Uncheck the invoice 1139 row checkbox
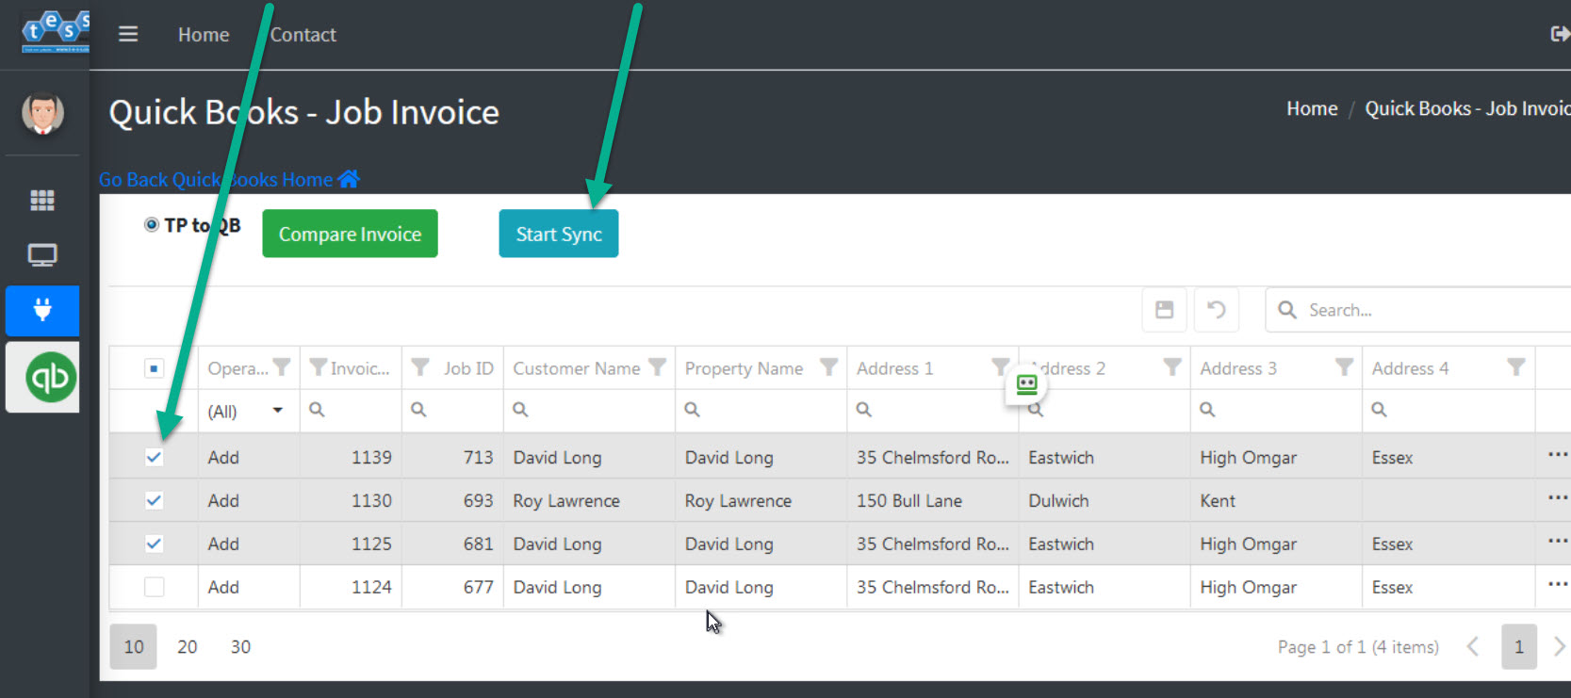The height and width of the screenshot is (698, 1571). (154, 457)
